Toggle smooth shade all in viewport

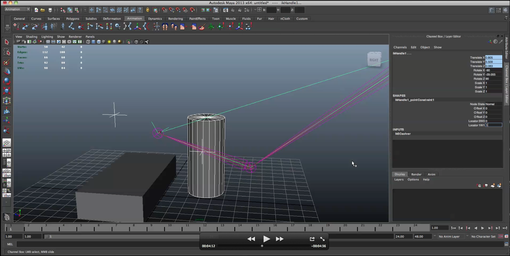pos(93,42)
